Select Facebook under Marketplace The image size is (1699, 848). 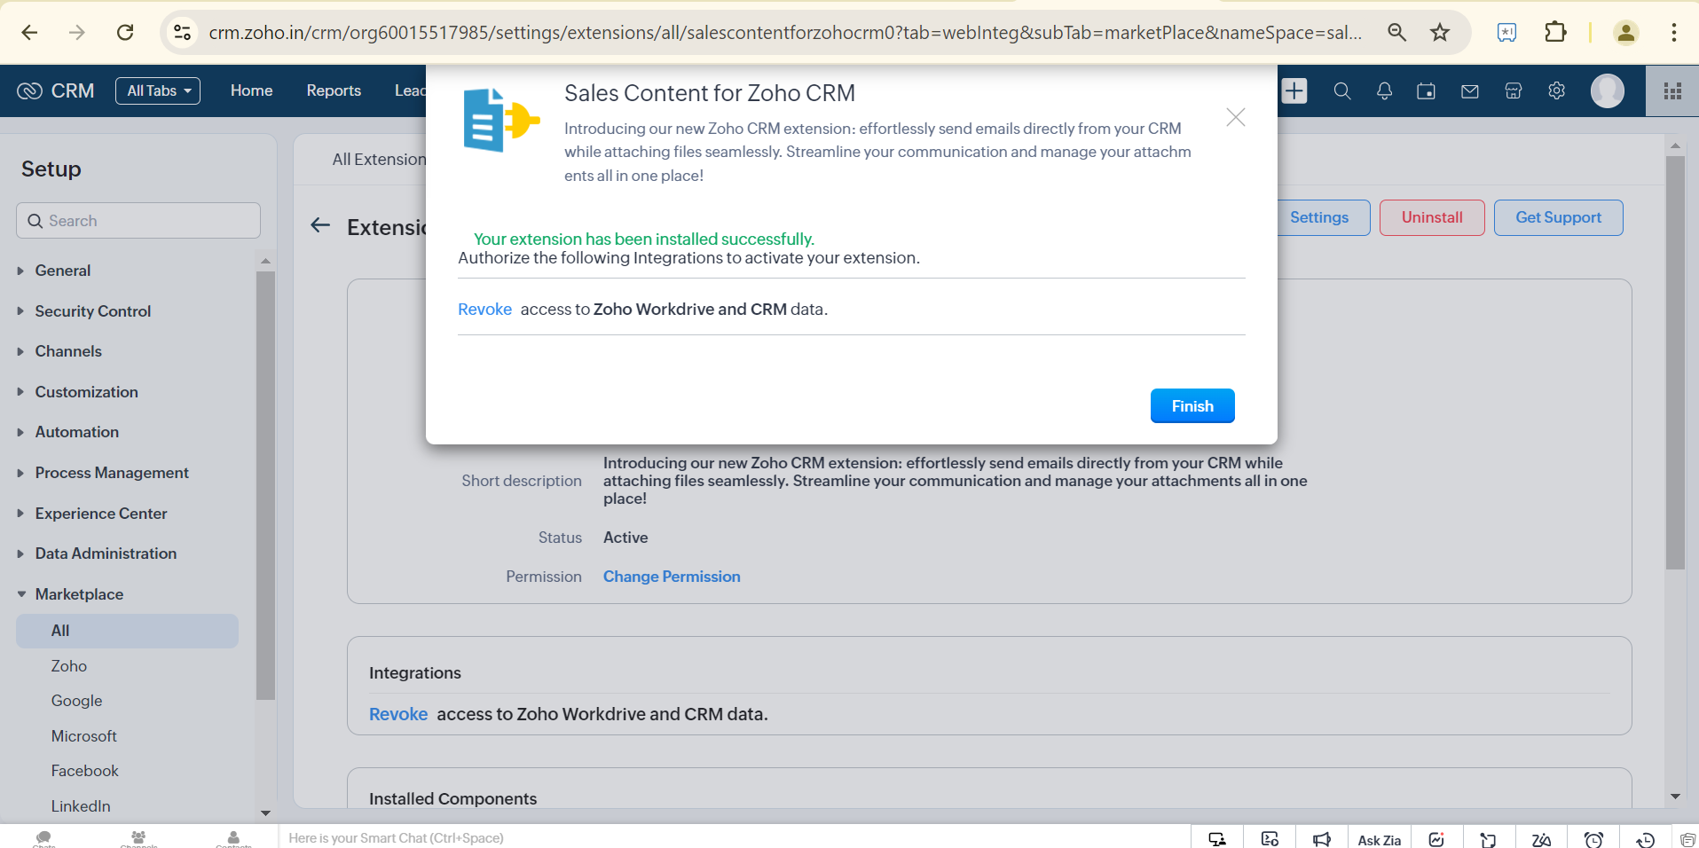[84, 771]
